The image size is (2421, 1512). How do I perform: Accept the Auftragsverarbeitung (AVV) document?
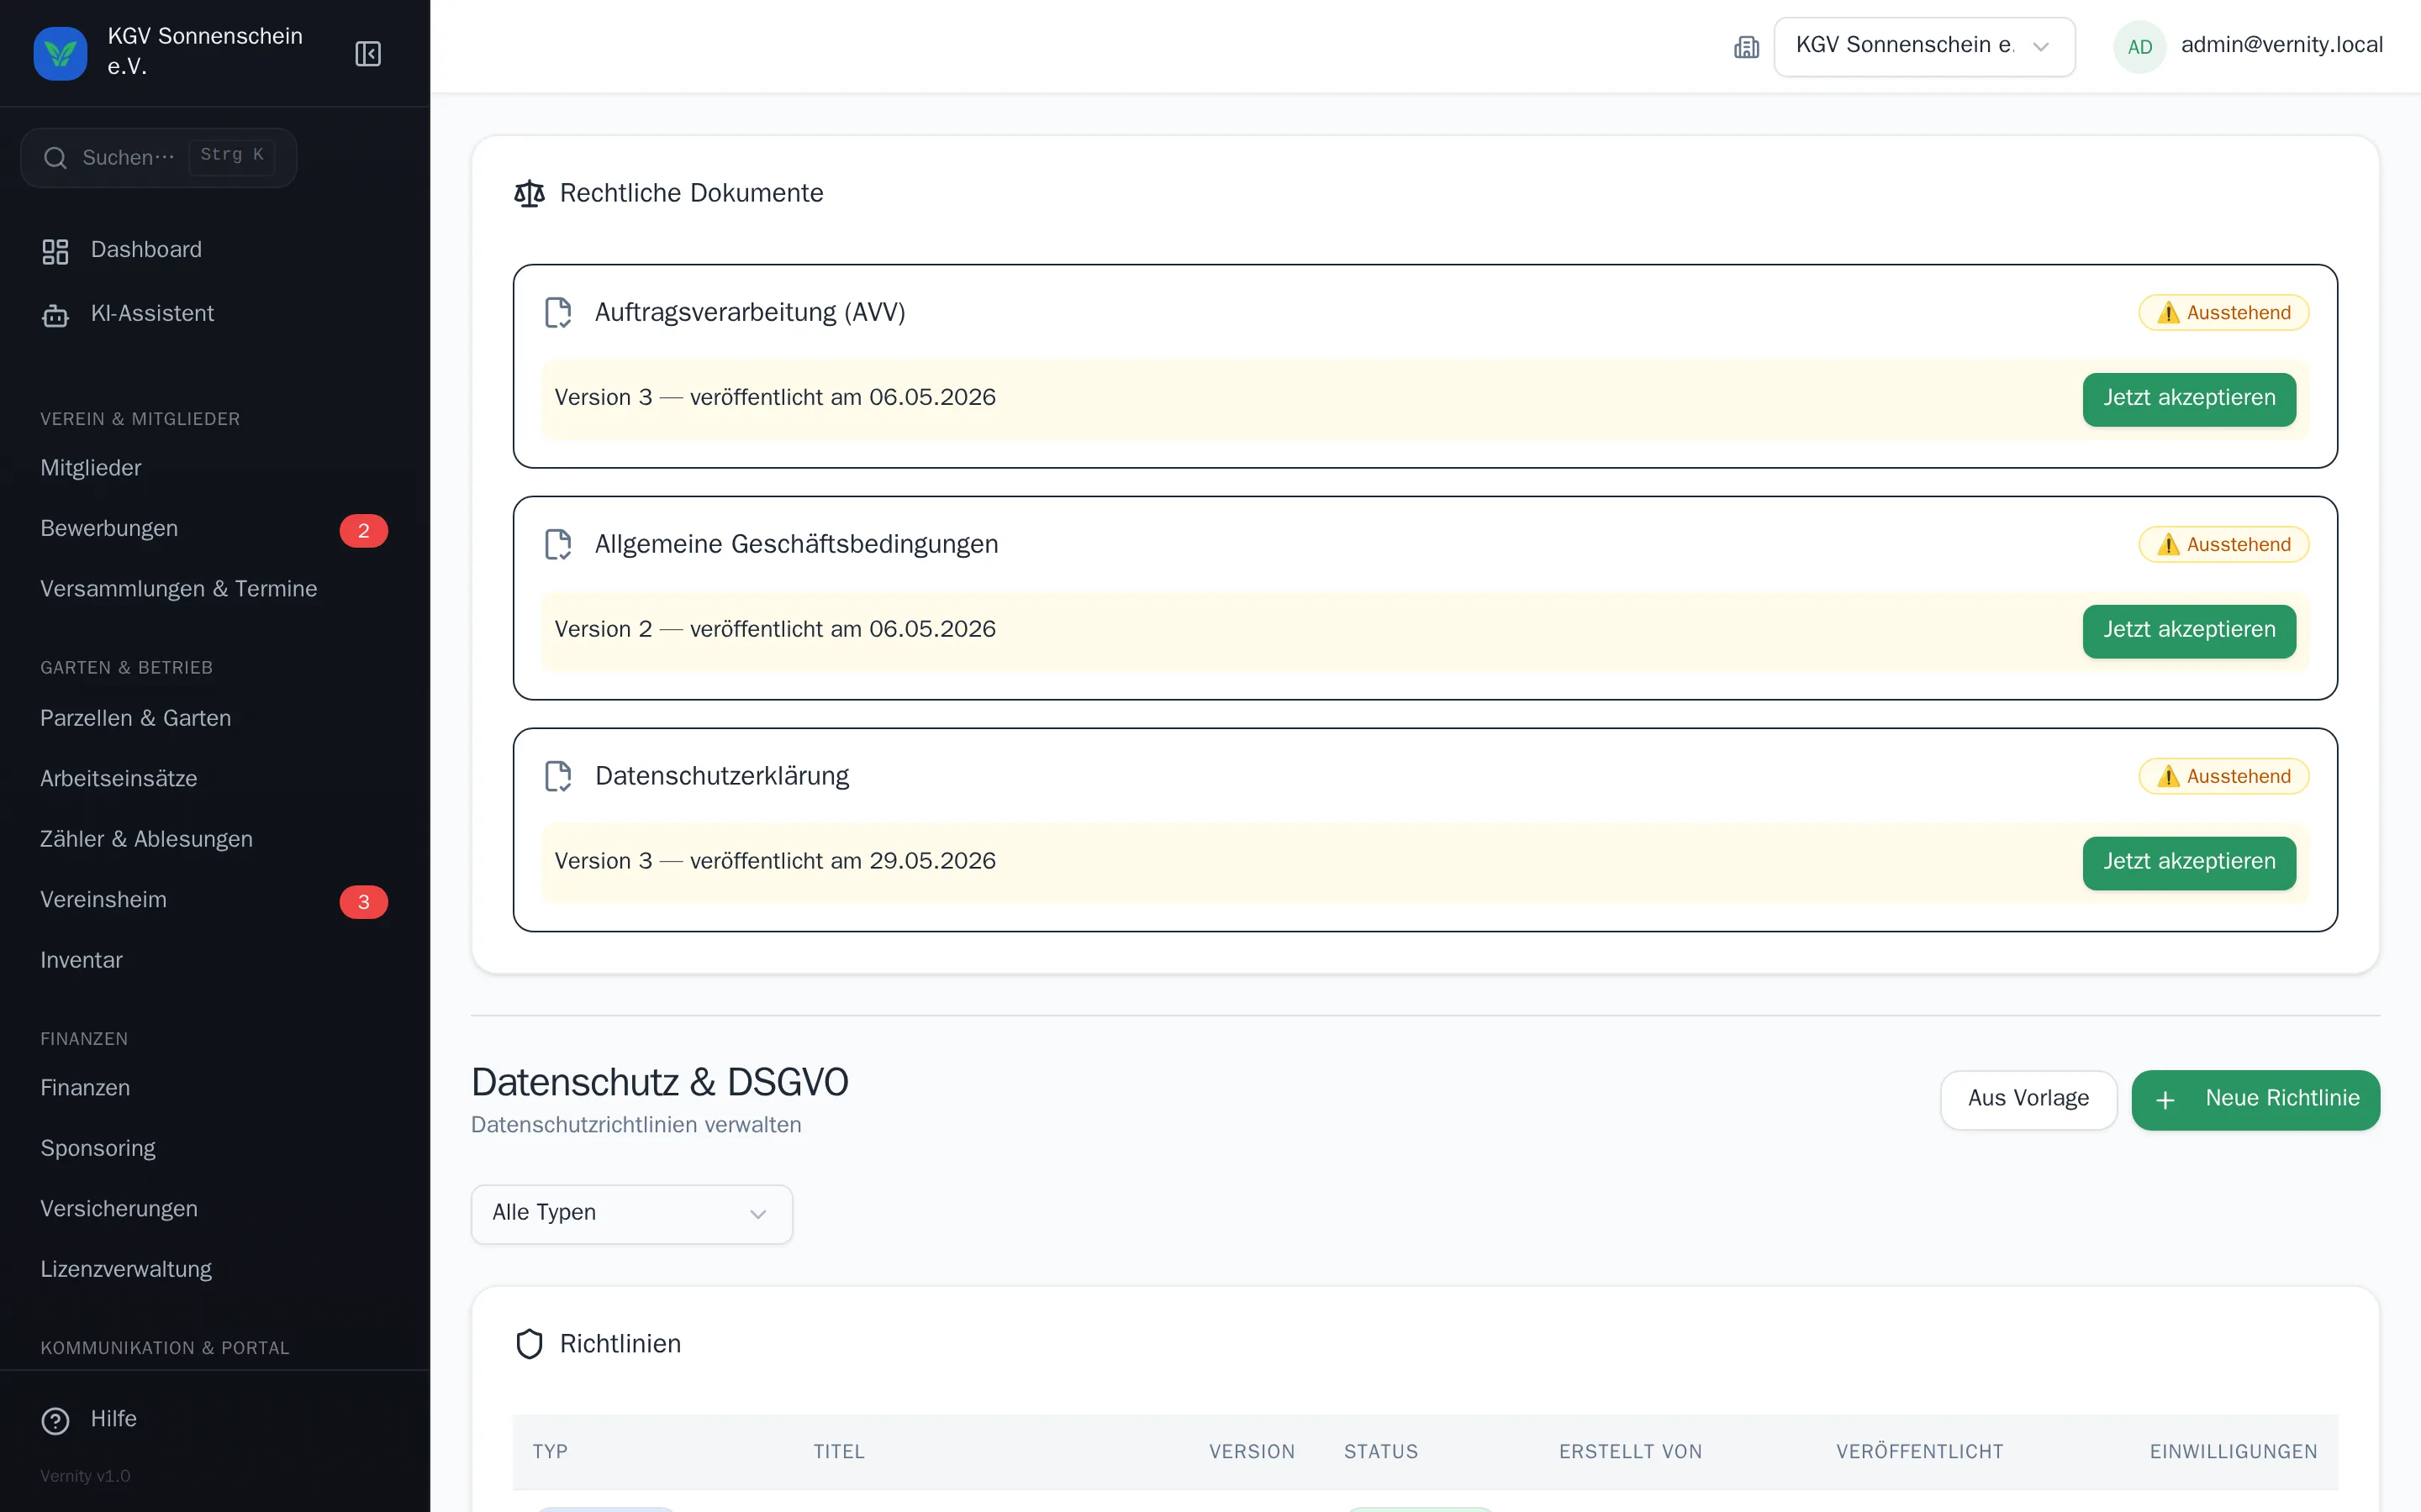[2189, 399]
